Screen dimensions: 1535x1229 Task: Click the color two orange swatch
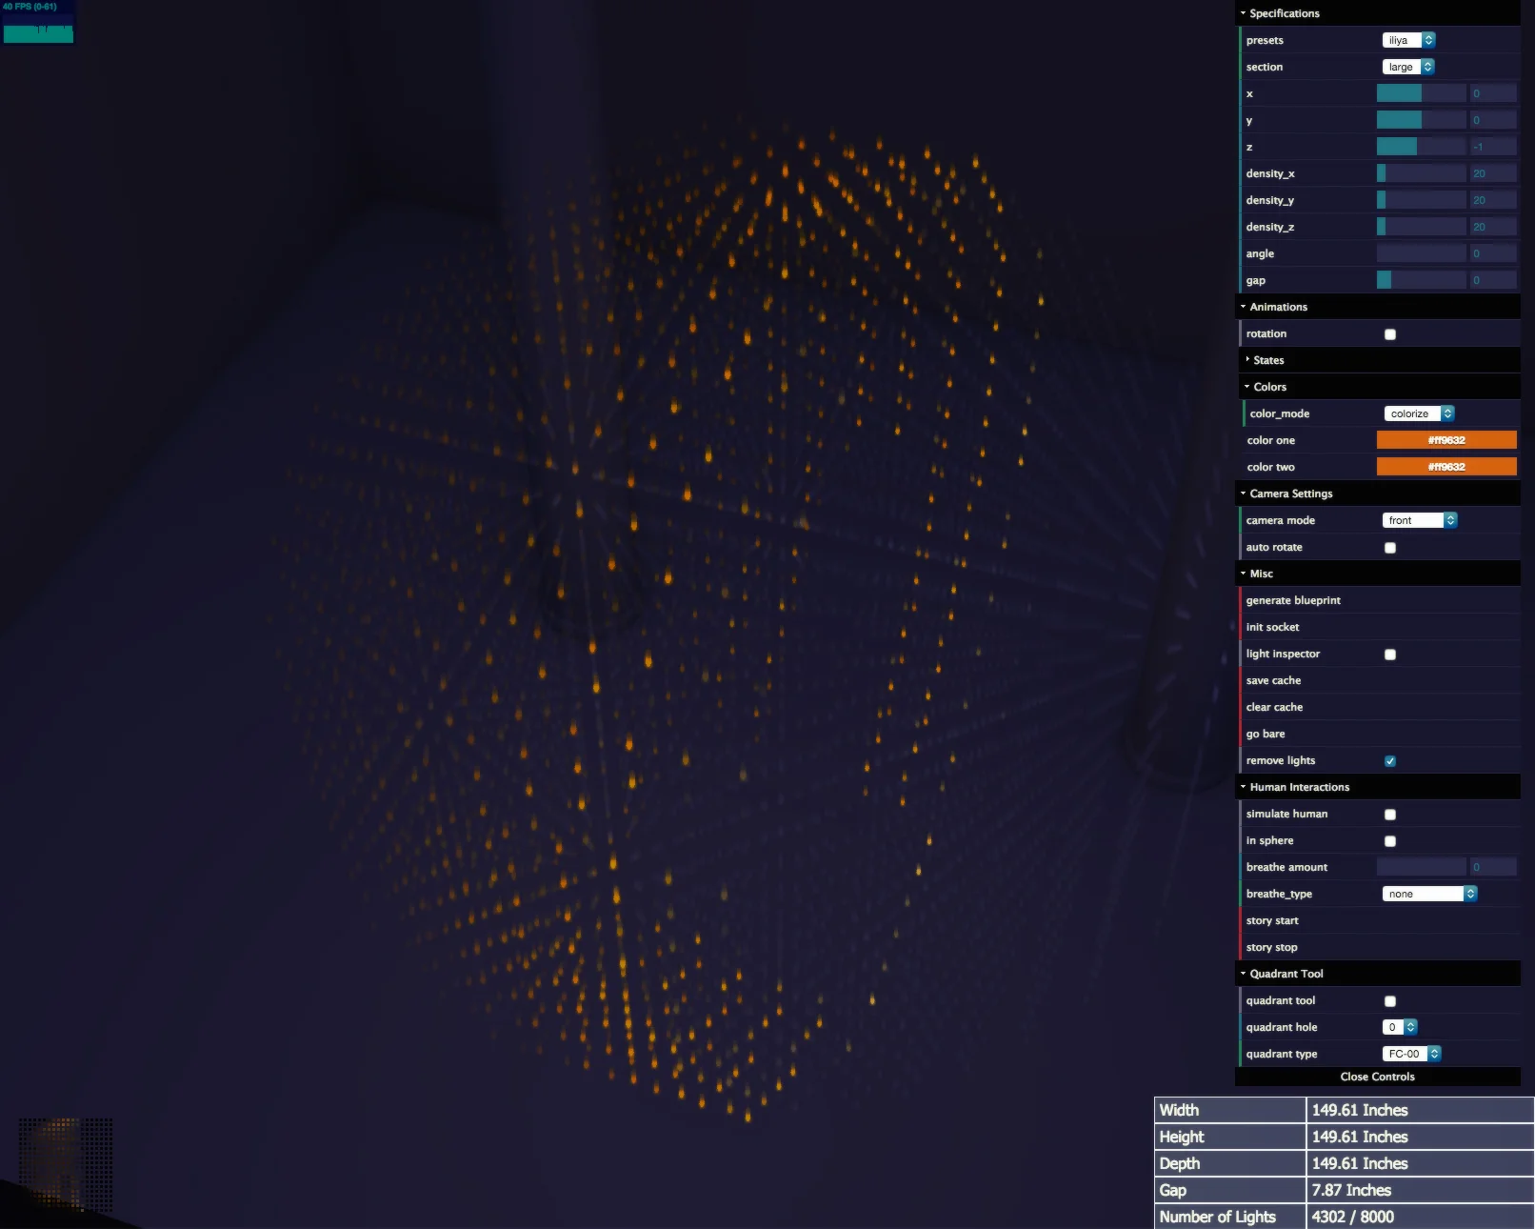[1446, 467]
